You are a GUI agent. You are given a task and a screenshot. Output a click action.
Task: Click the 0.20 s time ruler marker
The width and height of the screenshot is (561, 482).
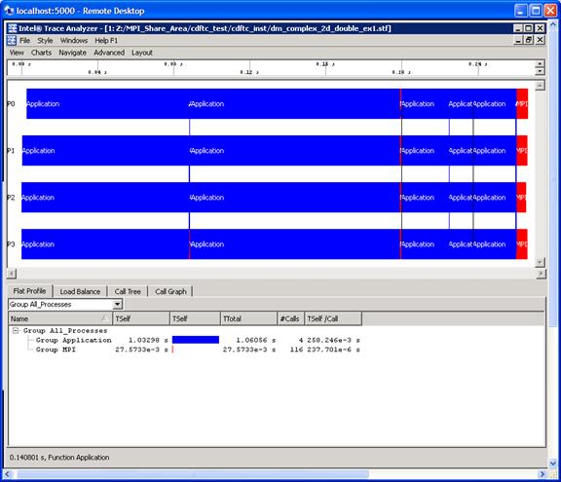[401, 72]
